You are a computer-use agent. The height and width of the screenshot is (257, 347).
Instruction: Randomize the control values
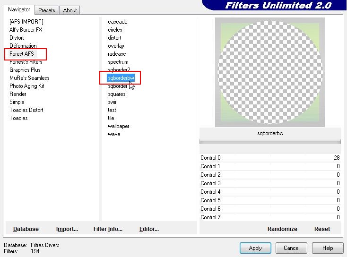[282, 229]
